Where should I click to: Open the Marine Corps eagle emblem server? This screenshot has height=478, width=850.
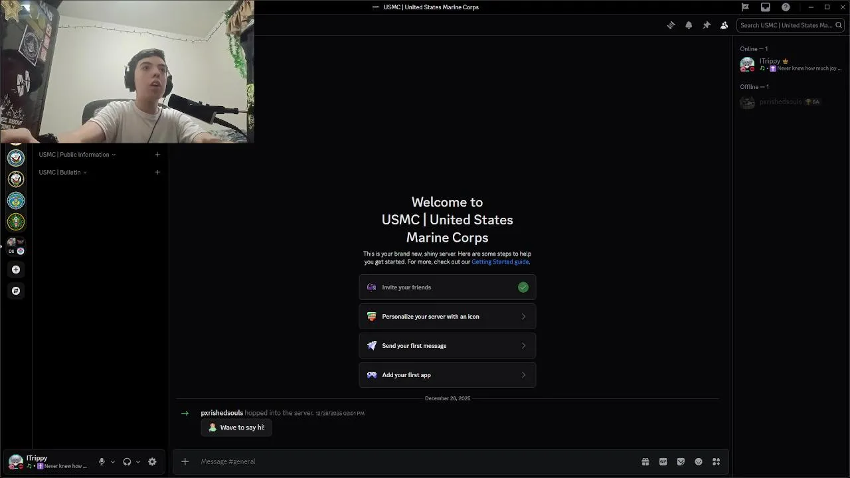(16, 179)
